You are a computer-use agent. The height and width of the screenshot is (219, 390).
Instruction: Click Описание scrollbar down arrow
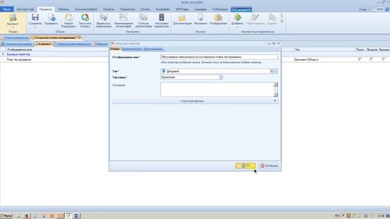[275, 95]
